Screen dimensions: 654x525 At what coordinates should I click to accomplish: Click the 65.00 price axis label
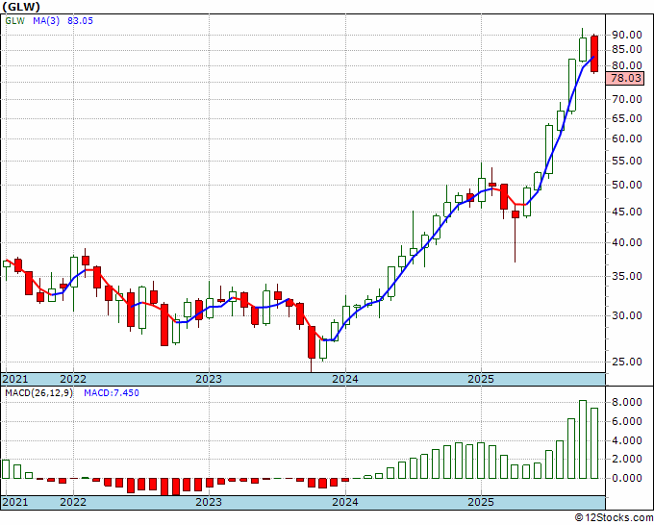[626, 118]
